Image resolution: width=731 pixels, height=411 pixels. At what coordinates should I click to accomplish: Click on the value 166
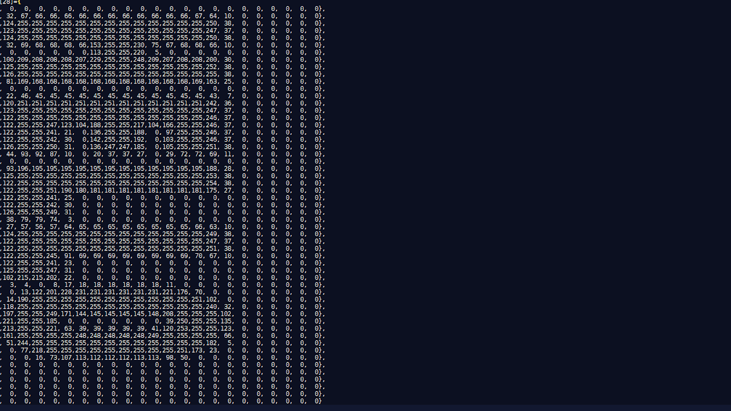(168, 125)
